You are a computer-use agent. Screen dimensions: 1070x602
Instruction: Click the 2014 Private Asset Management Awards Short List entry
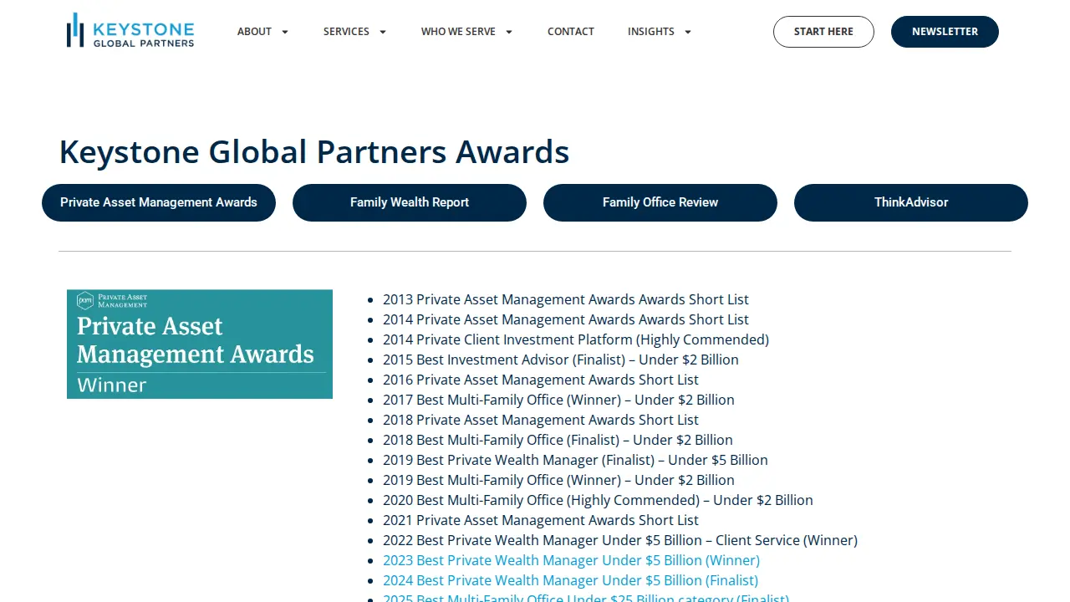tap(566, 319)
